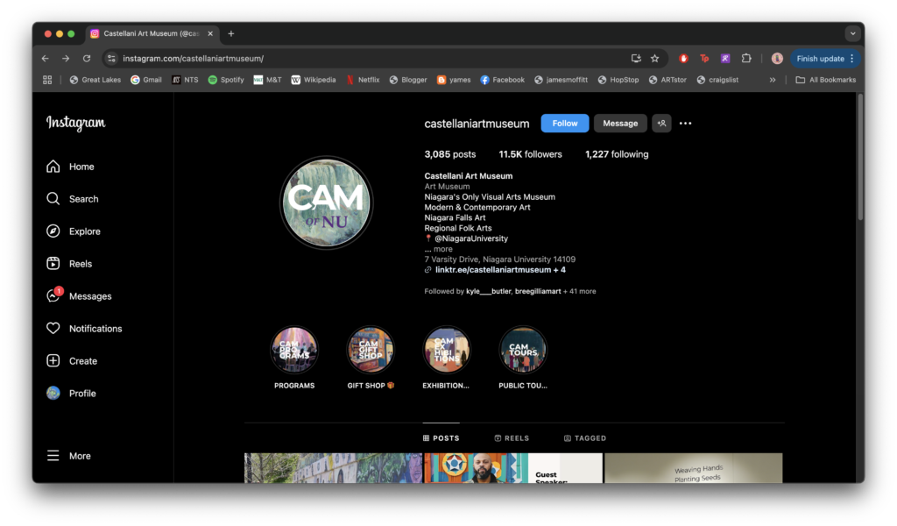Open breegilliamart follower profile
Viewport: 897px width, 526px height.
[538, 291]
